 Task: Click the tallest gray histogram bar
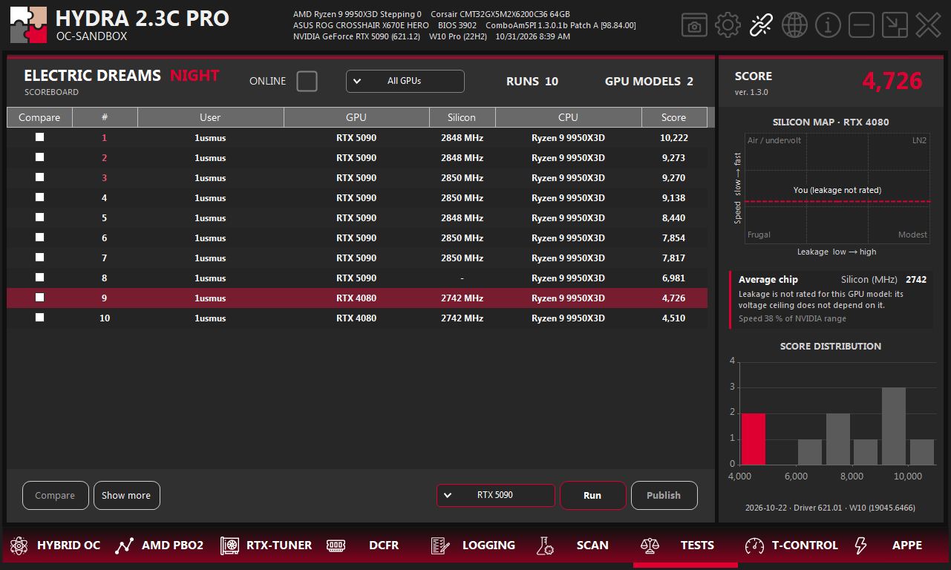pos(894,426)
